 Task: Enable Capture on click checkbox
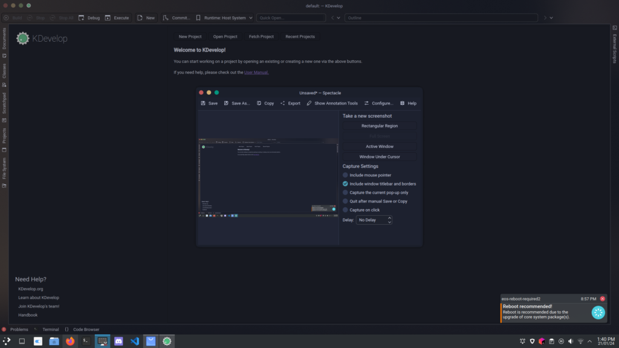pos(345,210)
